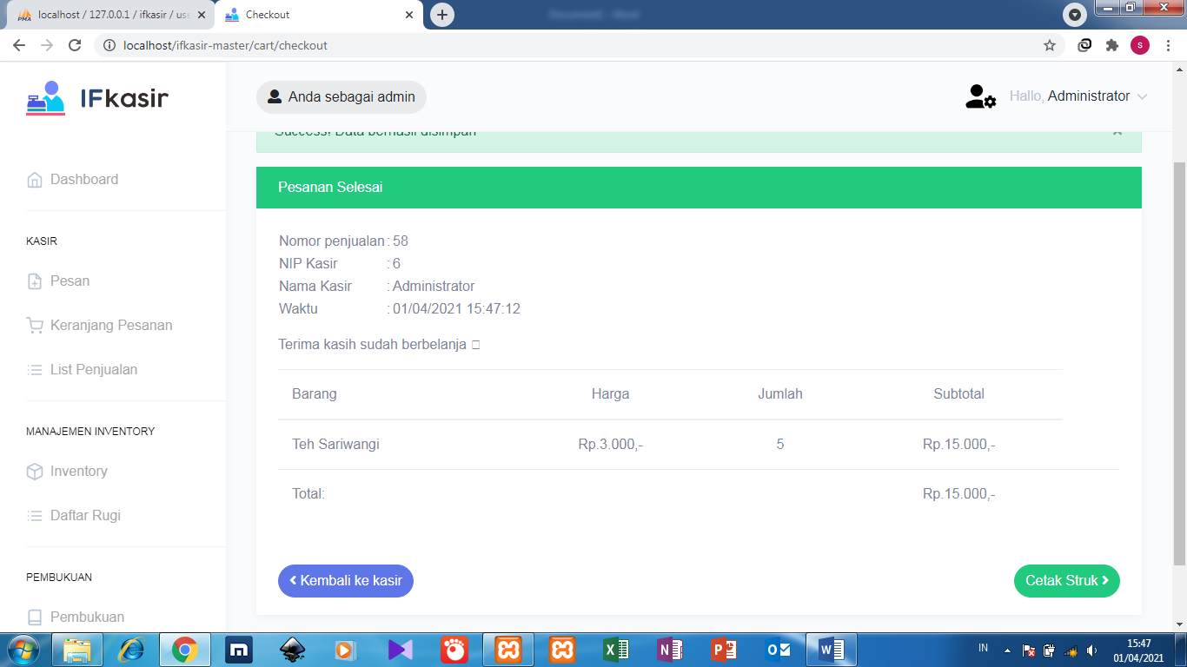Expand the language indicator in system tray

[x=985, y=649]
